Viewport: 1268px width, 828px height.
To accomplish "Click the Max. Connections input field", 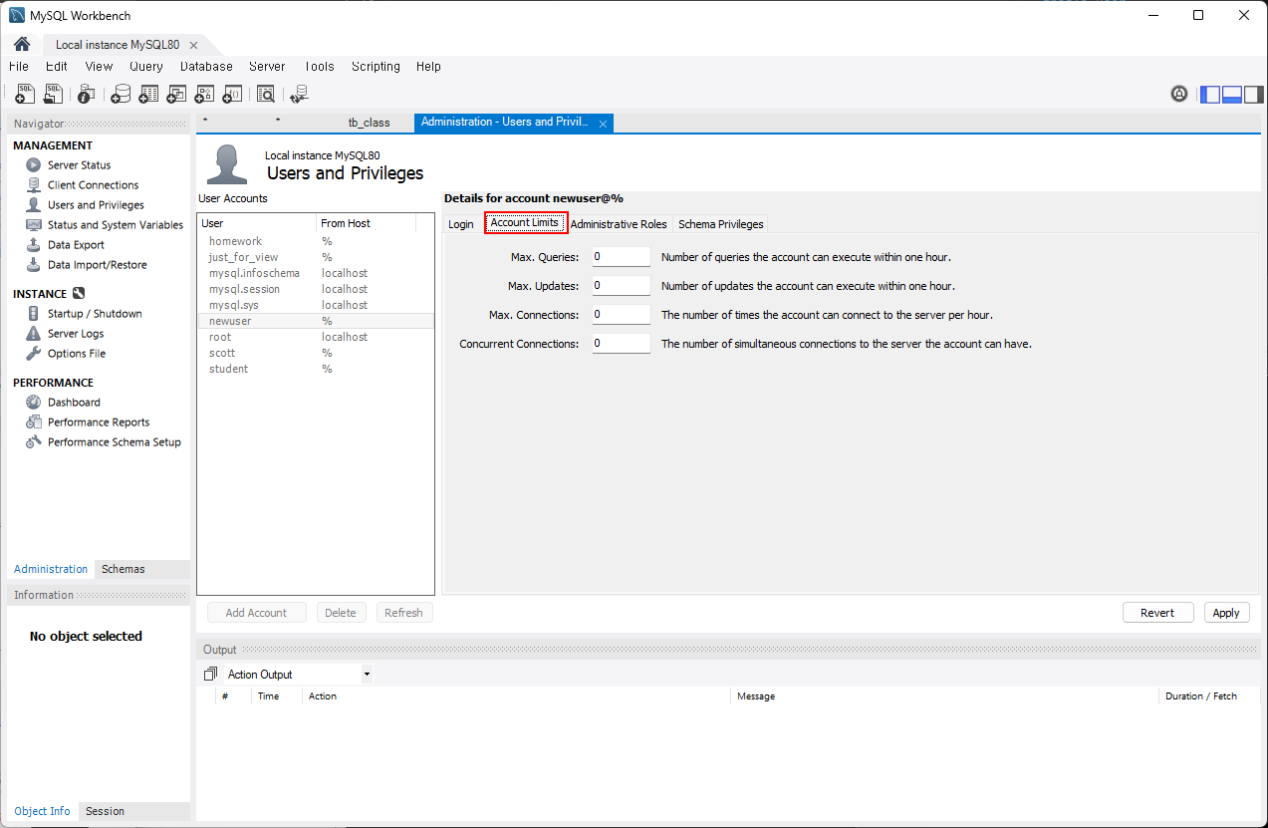I will coord(621,315).
